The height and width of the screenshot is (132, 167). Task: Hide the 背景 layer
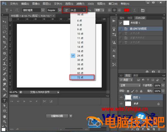121,103
